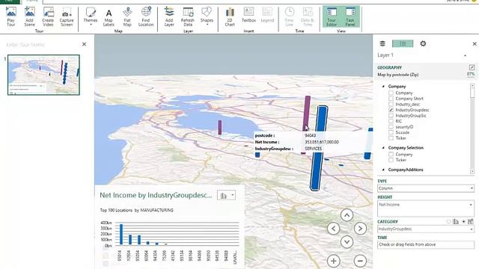The width and height of the screenshot is (479, 269).
Task: Open Create Video
Action: (48, 16)
